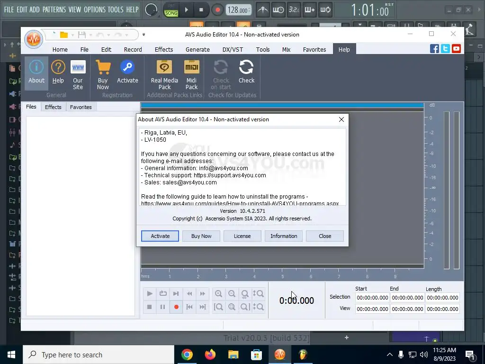Screen dimensions: 485x364
Task: Click the Windows taskbar search box
Action: tap(99, 355)
